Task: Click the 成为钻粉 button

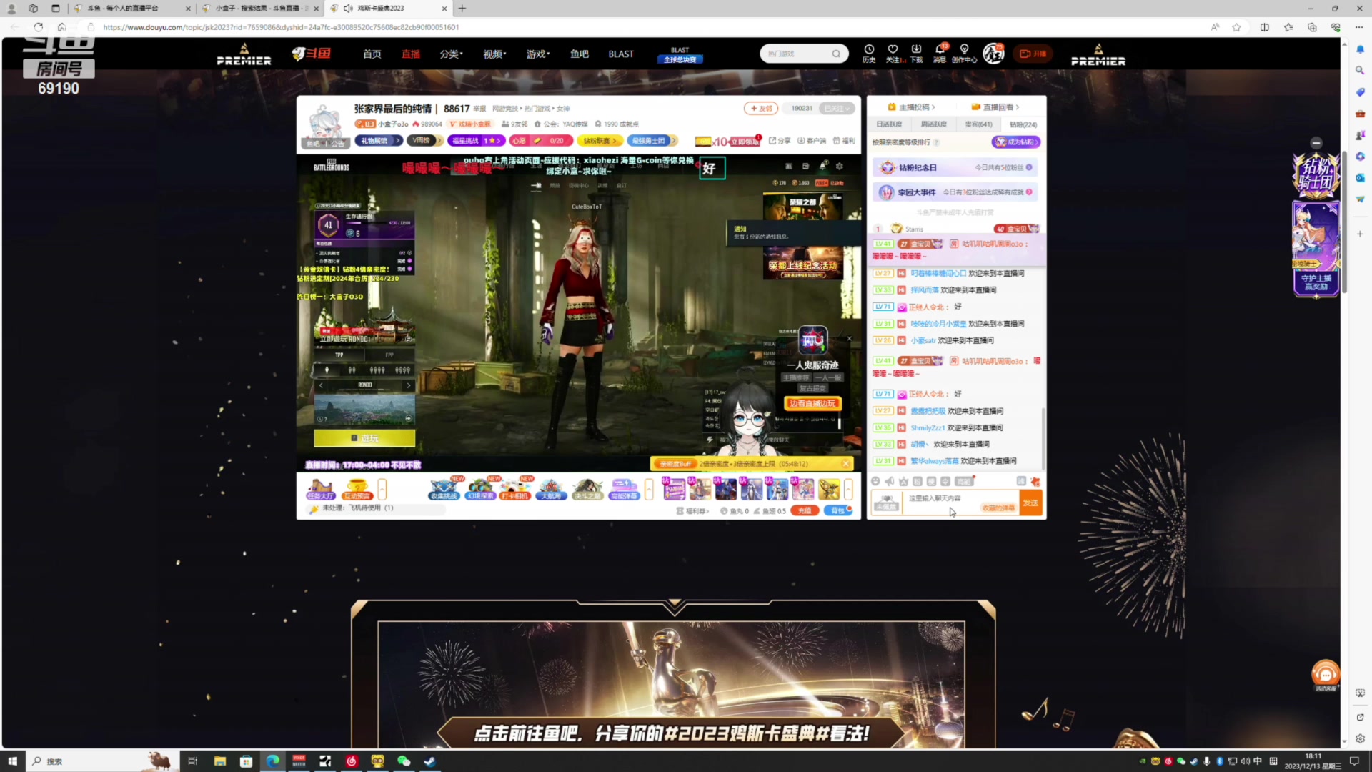Action: [x=1015, y=142]
